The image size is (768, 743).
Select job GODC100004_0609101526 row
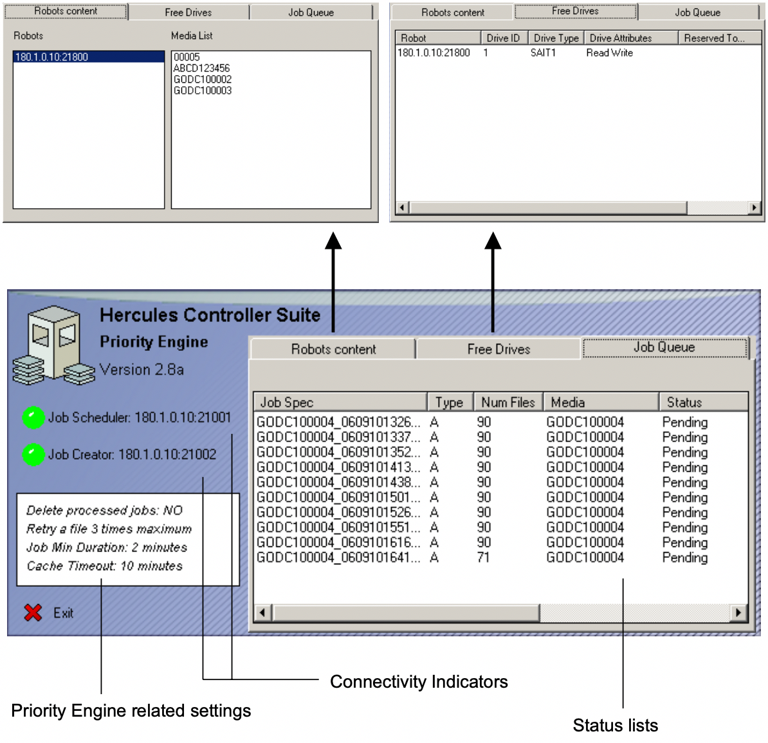[x=501, y=512]
